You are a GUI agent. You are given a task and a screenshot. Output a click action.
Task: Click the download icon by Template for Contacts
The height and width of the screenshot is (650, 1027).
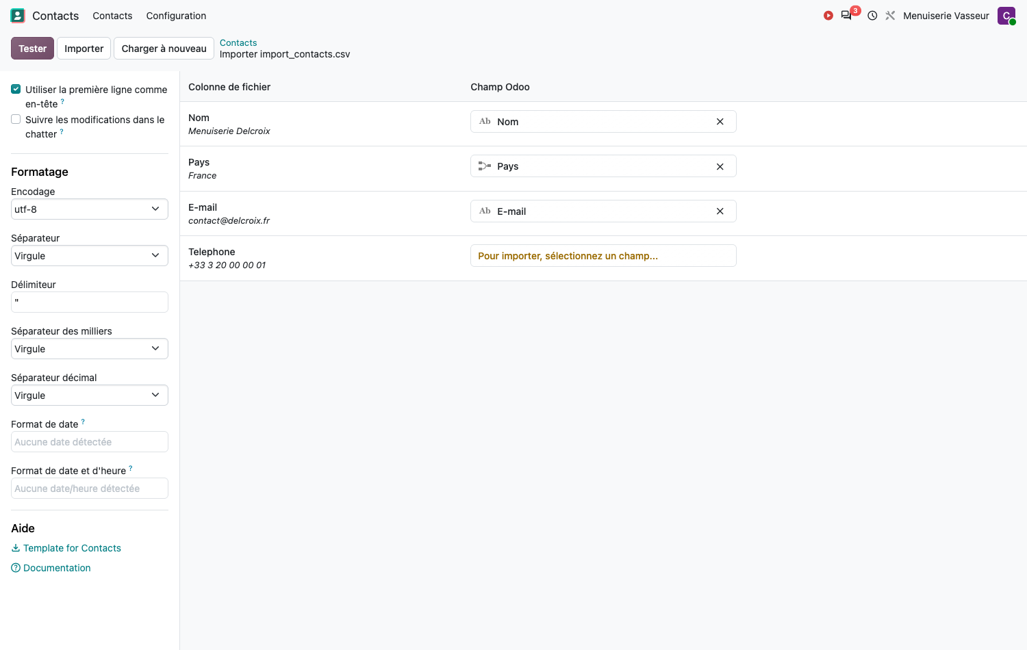pos(16,548)
